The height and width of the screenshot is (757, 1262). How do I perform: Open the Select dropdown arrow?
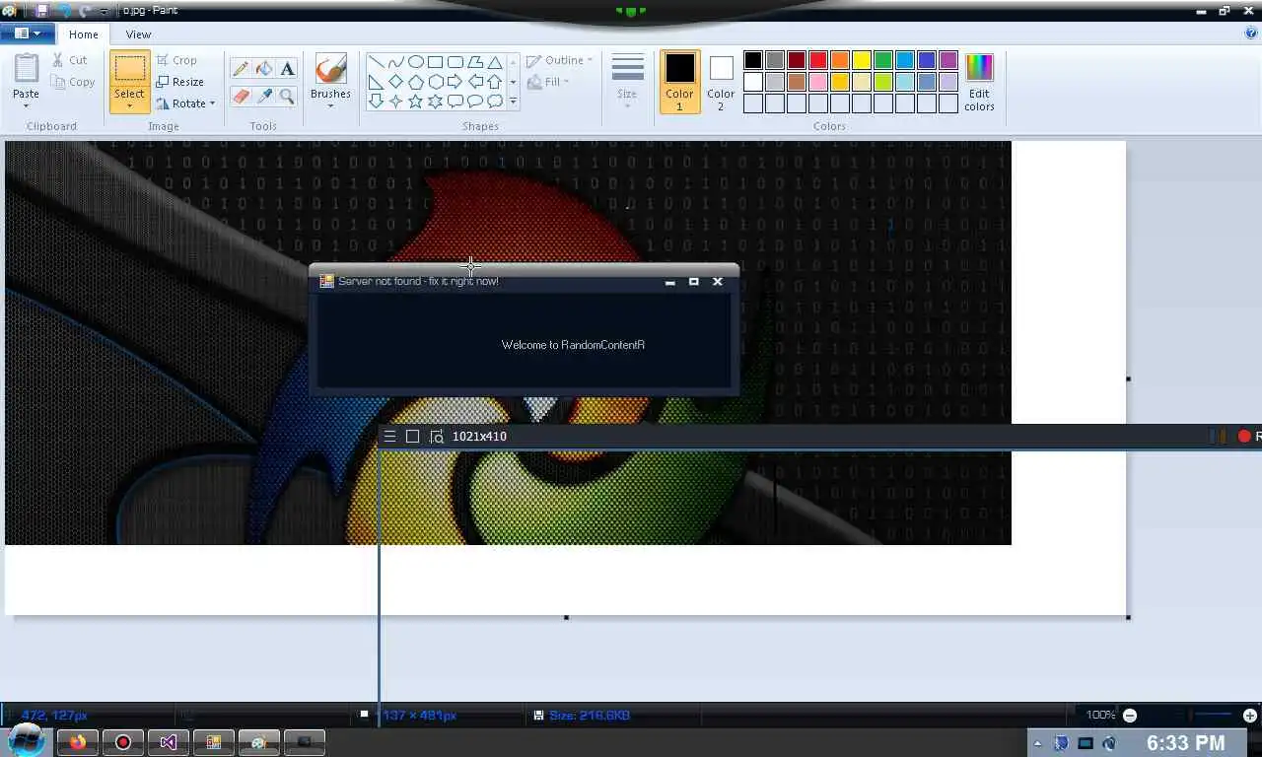click(129, 104)
